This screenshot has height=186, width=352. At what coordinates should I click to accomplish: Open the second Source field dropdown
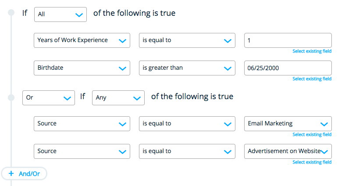[82, 151]
